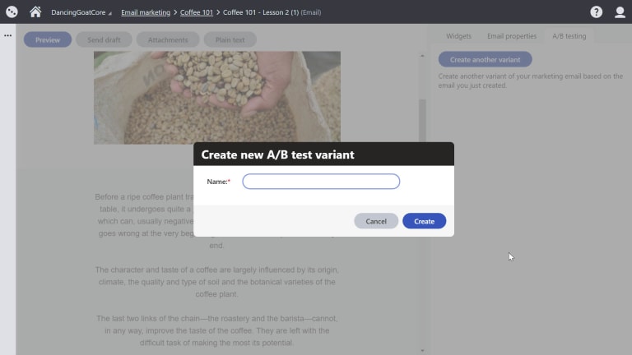
Task: Confirm with the Create button
Action: [x=424, y=221]
